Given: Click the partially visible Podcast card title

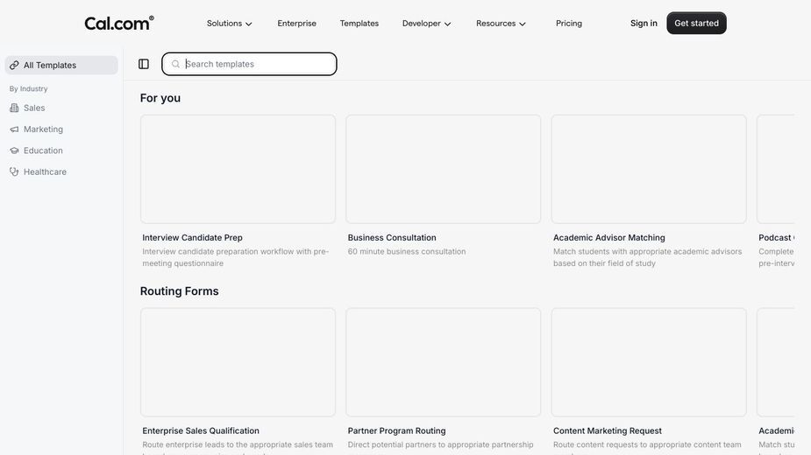Looking at the screenshot, I should coord(776,238).
